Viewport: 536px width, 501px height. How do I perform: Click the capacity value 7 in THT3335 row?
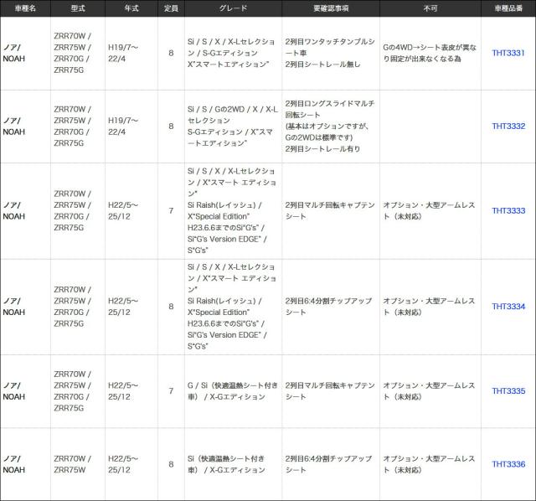click(171, 391)
